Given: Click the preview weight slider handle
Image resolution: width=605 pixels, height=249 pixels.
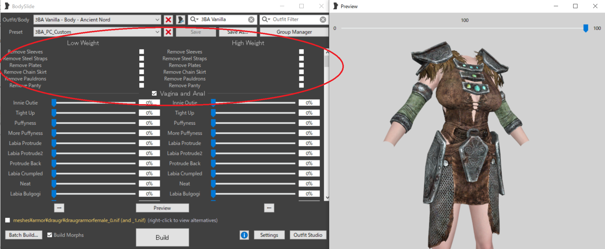Looking at the screenshot, I should pos(586,28).
